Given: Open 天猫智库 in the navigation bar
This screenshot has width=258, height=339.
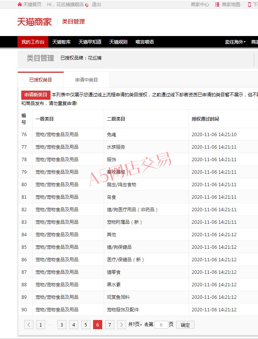Looking at the screenshot, I should 62,42.
